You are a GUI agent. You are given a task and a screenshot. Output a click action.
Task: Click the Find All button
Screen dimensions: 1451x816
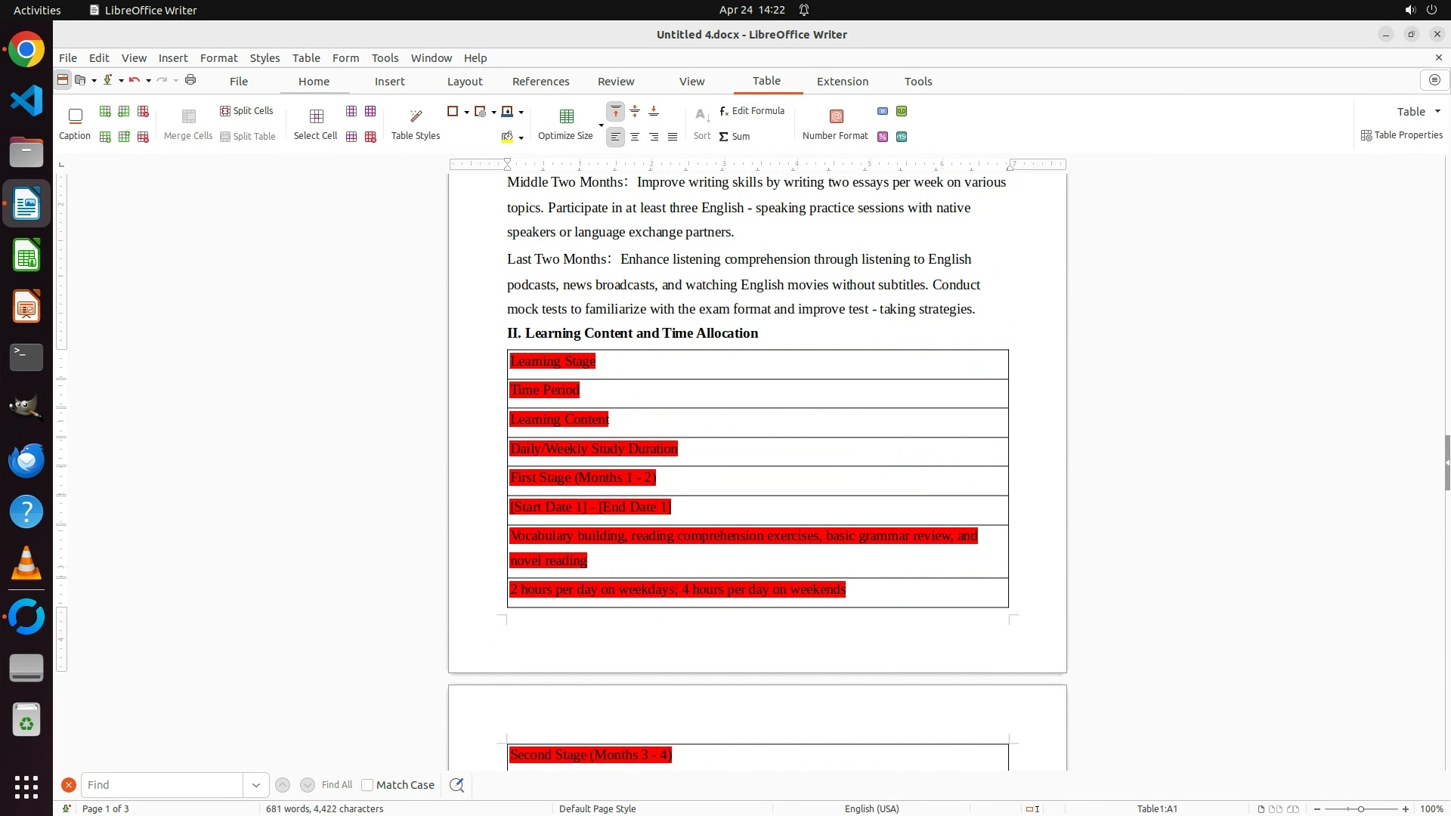pos(336,785)
